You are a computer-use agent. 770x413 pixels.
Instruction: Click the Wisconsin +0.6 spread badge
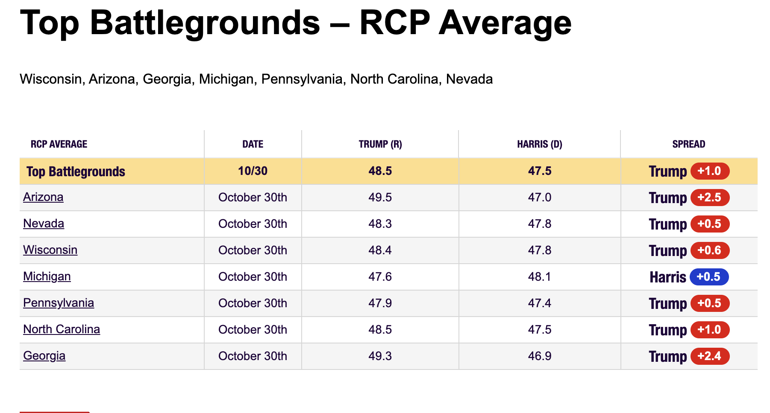[710, 250]
